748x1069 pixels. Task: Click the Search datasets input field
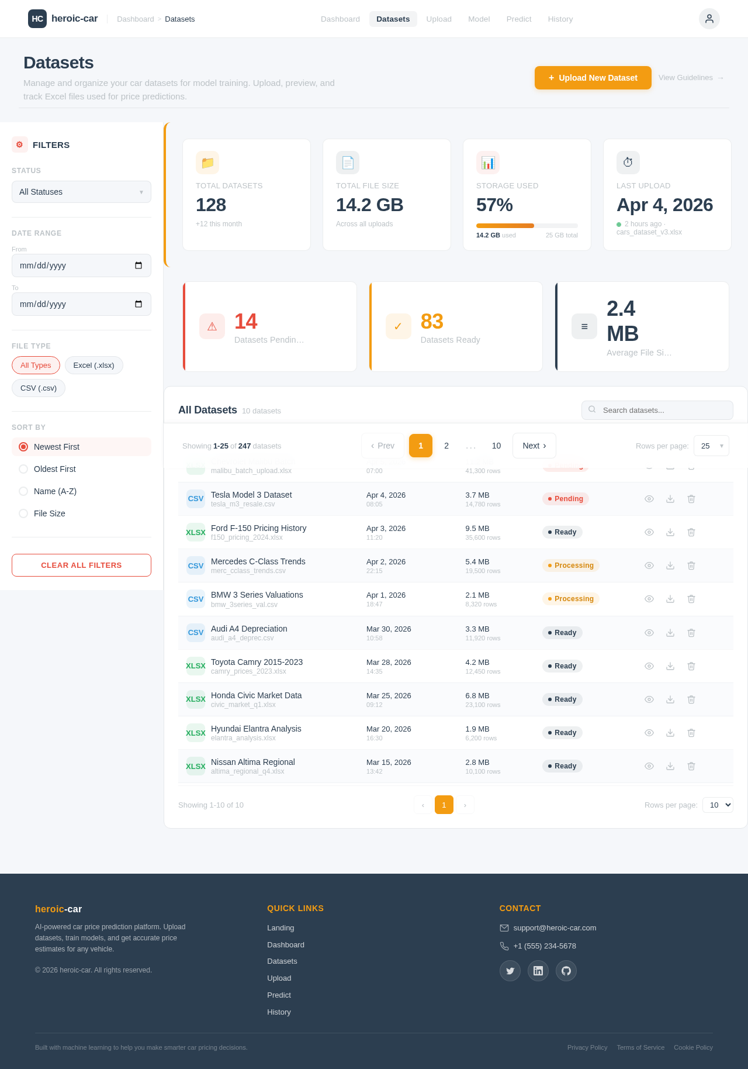coord(657,411)
